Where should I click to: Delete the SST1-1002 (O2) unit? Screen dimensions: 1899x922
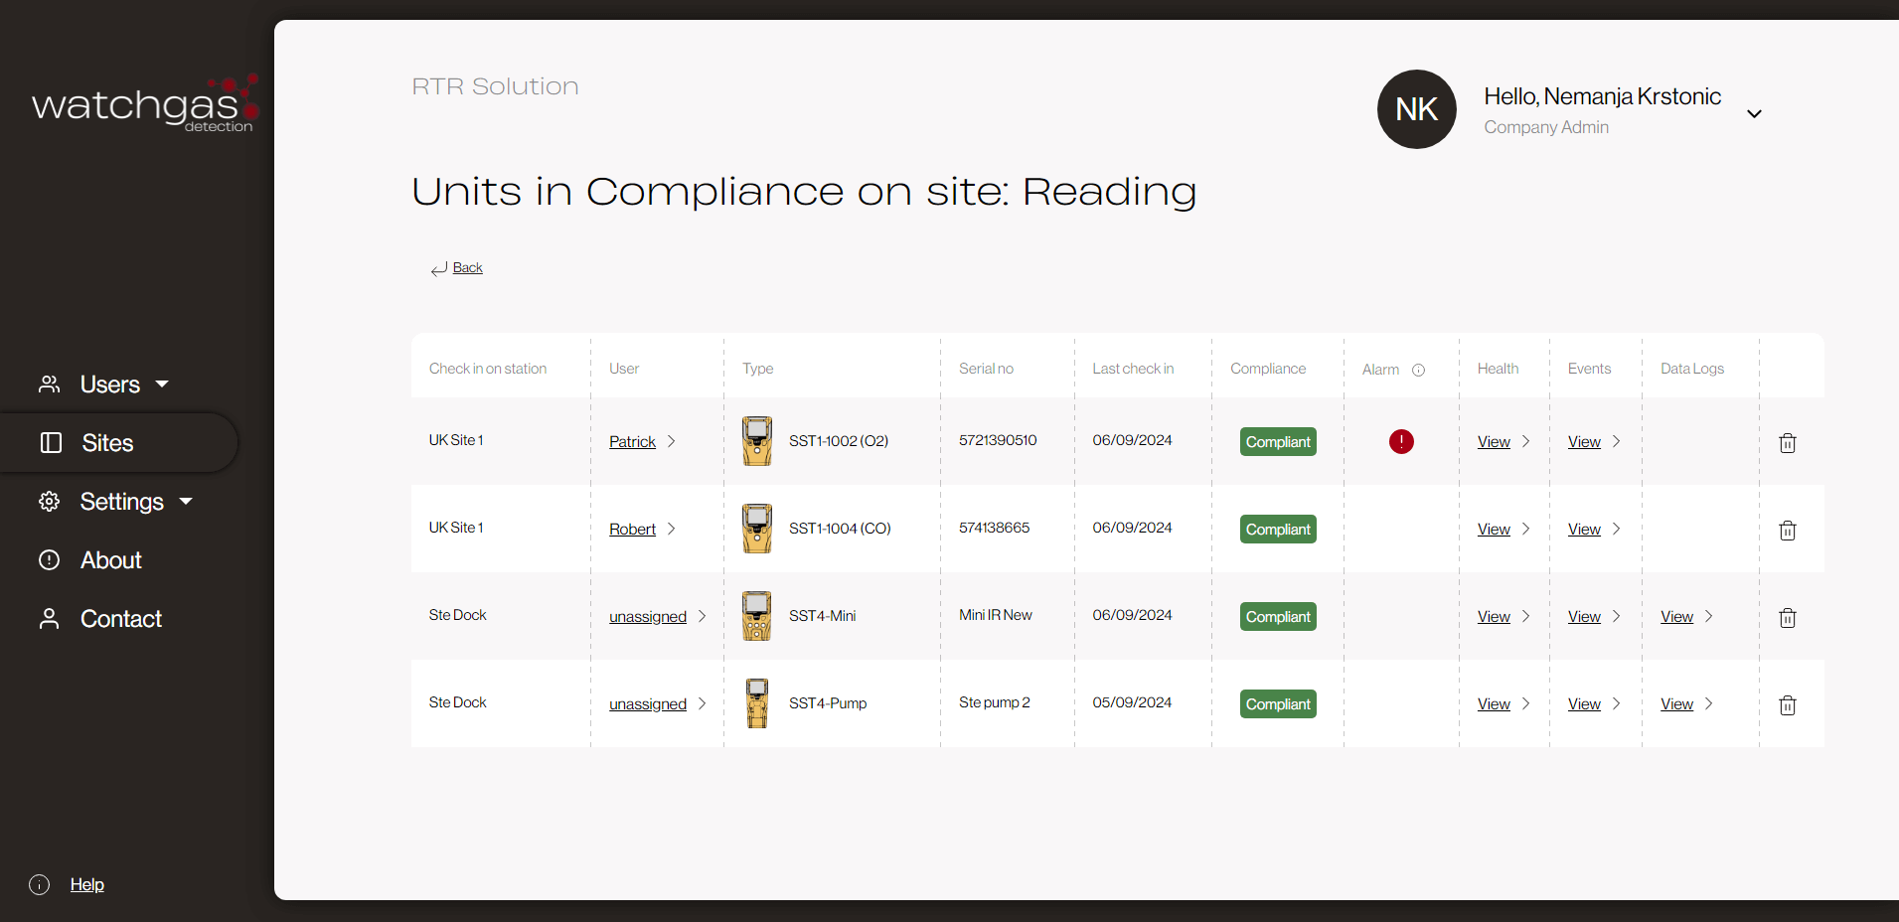1787,443
